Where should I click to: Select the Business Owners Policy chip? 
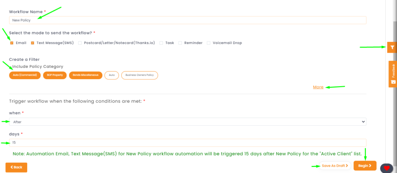[x=140, y=75]
